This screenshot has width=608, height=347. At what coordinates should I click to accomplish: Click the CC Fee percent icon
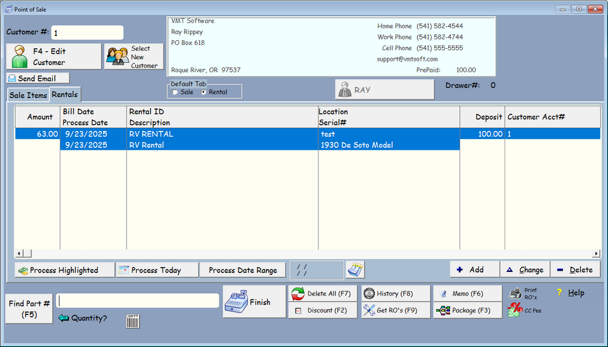point(515,310)
